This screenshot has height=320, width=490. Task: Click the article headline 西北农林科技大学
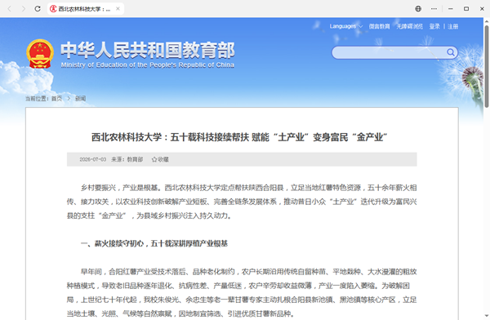[x=239, y=137]
